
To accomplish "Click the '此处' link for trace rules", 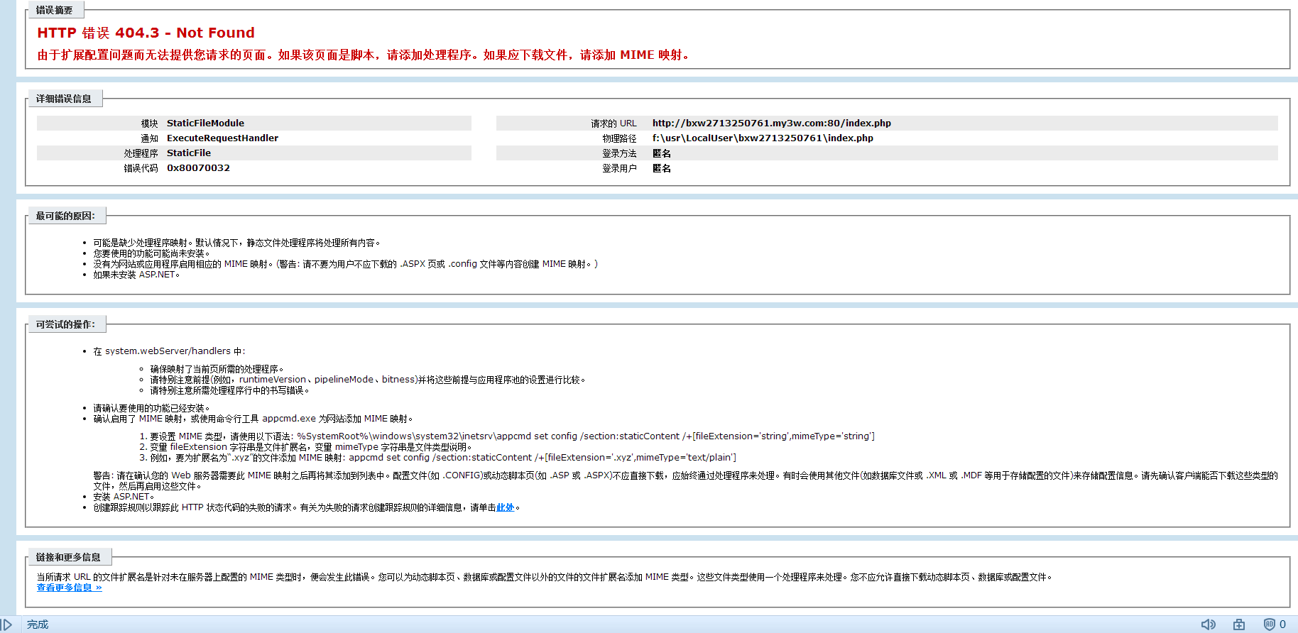I will tap(505, 507).
